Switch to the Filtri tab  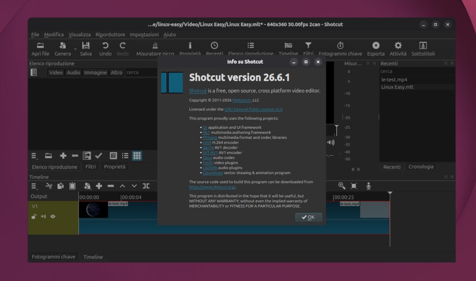point(91,167)
